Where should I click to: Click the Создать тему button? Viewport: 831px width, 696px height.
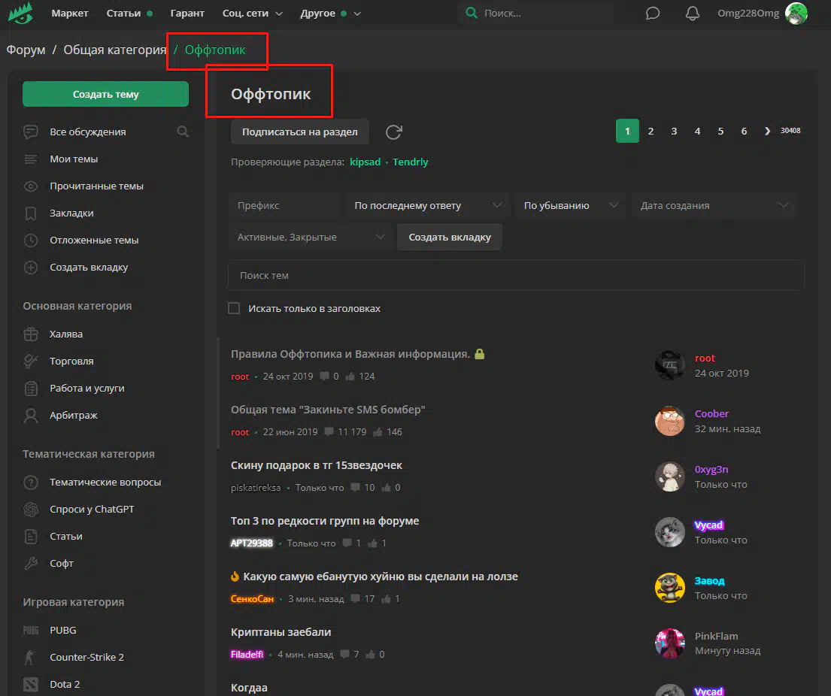pos(105,94)
